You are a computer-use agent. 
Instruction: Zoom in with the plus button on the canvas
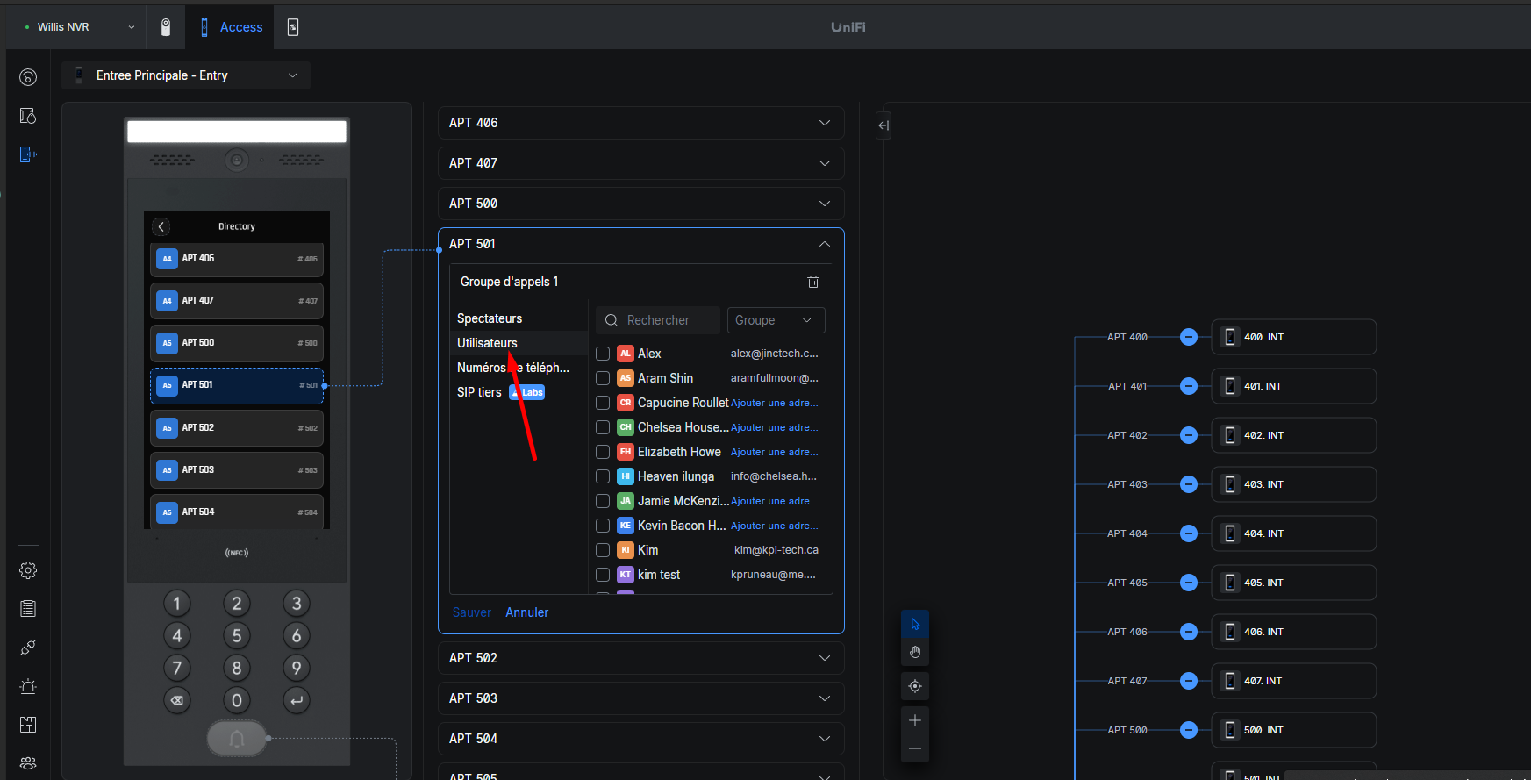point(915,720)
